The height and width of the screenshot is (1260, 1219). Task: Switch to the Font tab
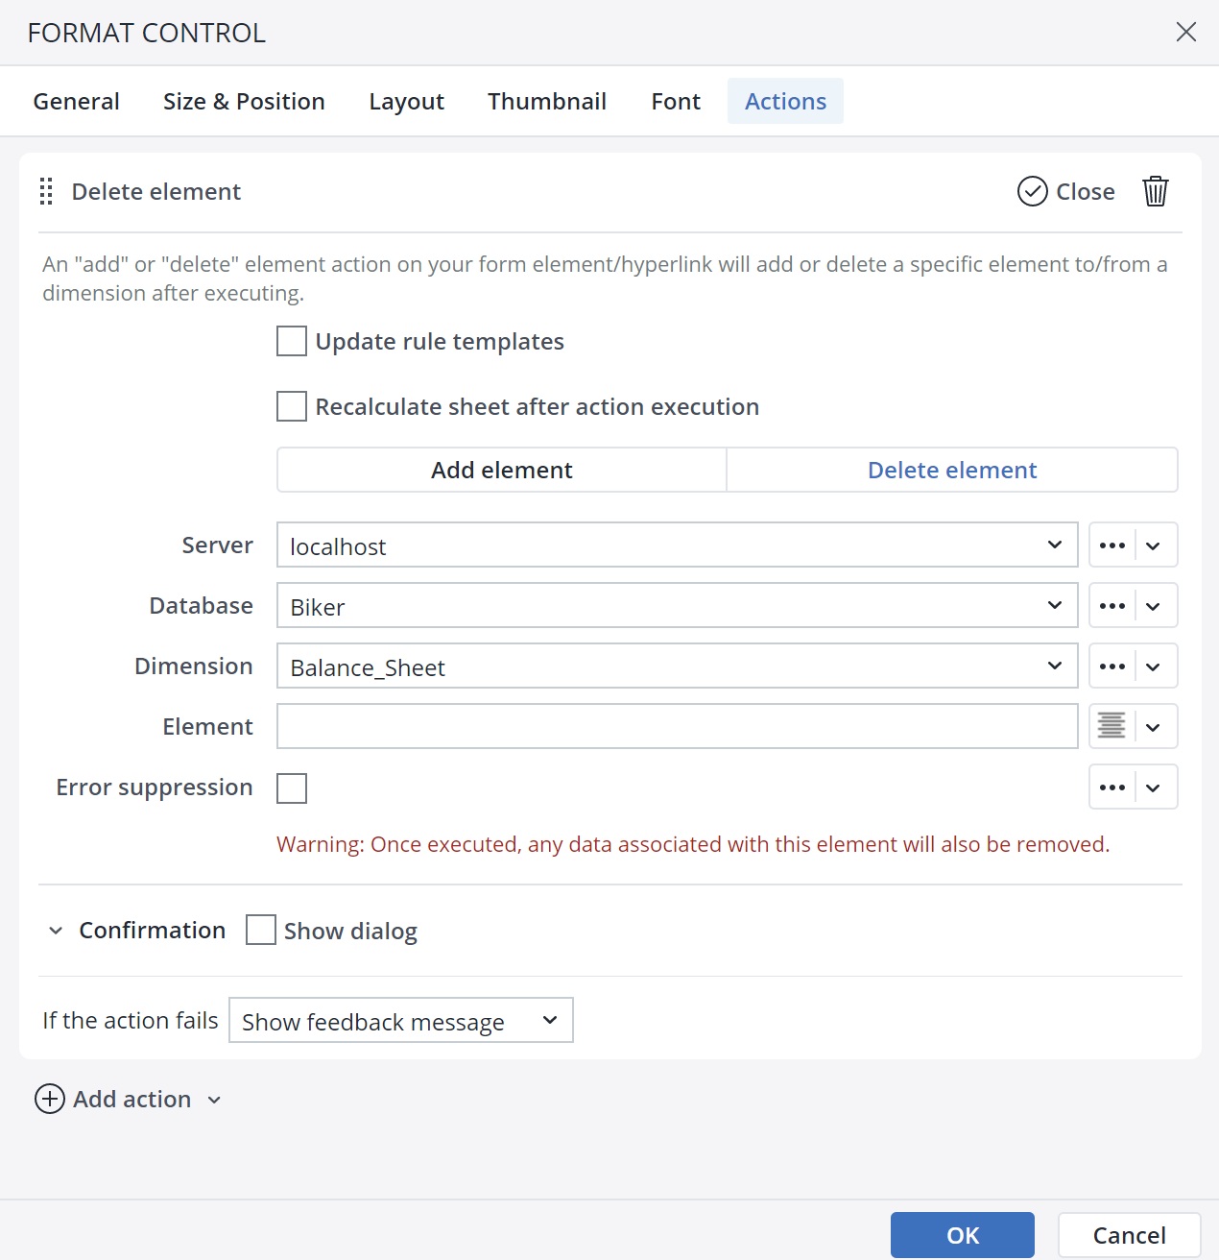point(675,101)
